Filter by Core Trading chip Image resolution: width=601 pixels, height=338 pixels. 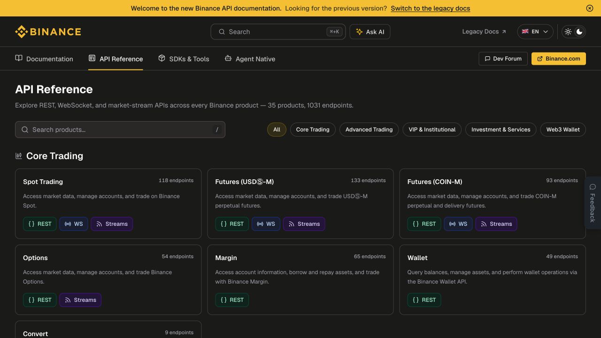pos(313,130)
